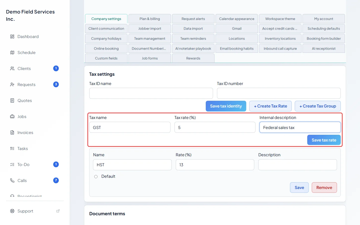Click the Tax rate field containing 5
Viewport: 360px width, 225px height.
point(215,127)
